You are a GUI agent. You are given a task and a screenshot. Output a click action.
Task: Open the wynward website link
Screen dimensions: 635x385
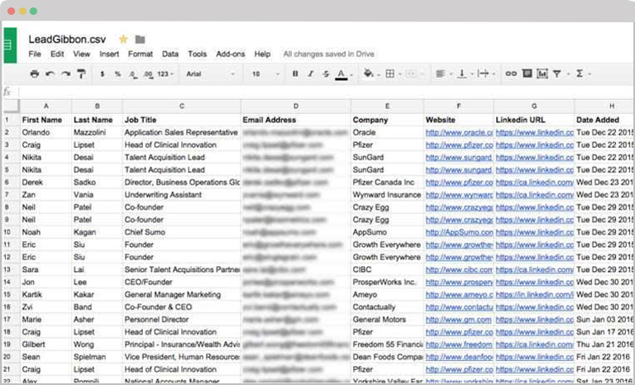click(459, 195)
